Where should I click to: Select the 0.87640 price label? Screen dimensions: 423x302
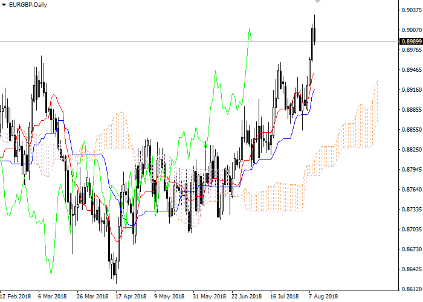[x=412, y=190]
